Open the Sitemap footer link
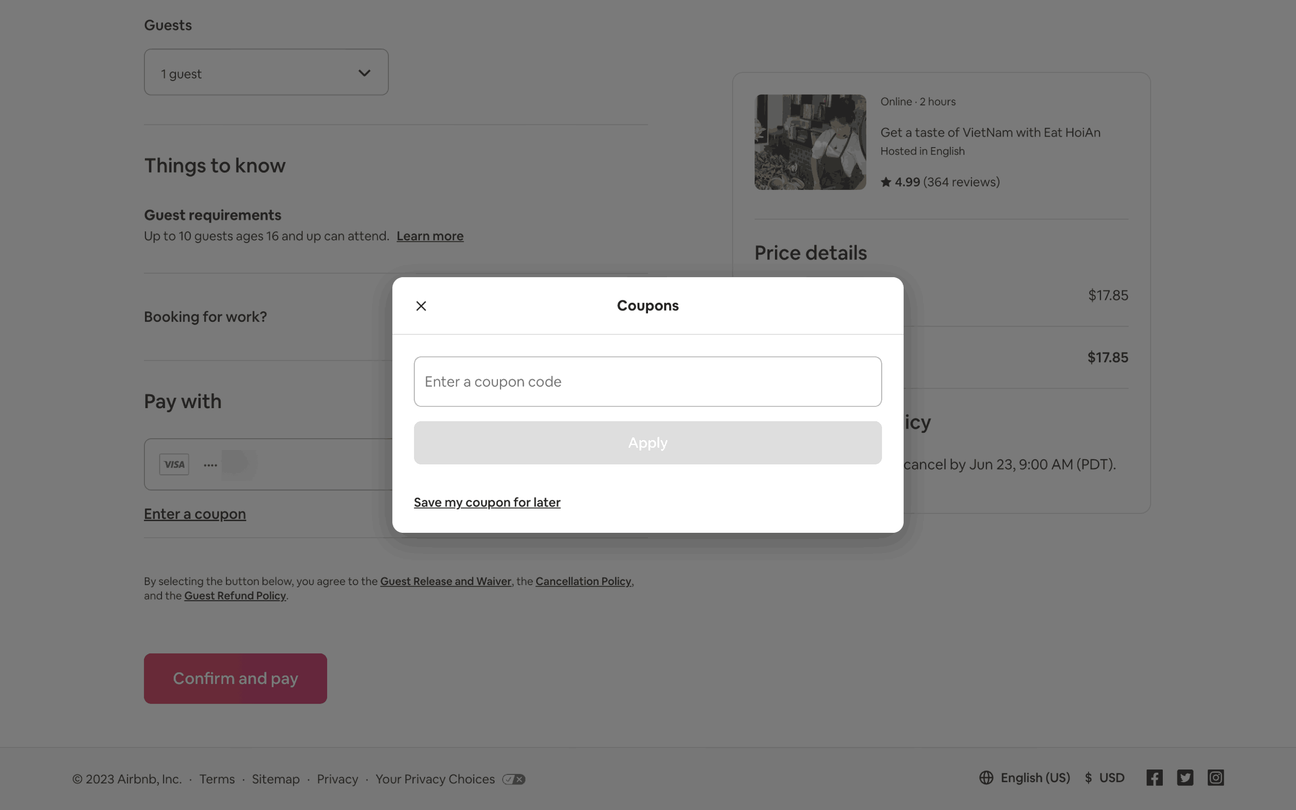This screenshot has height=810, width=1296. pos(275,779)
